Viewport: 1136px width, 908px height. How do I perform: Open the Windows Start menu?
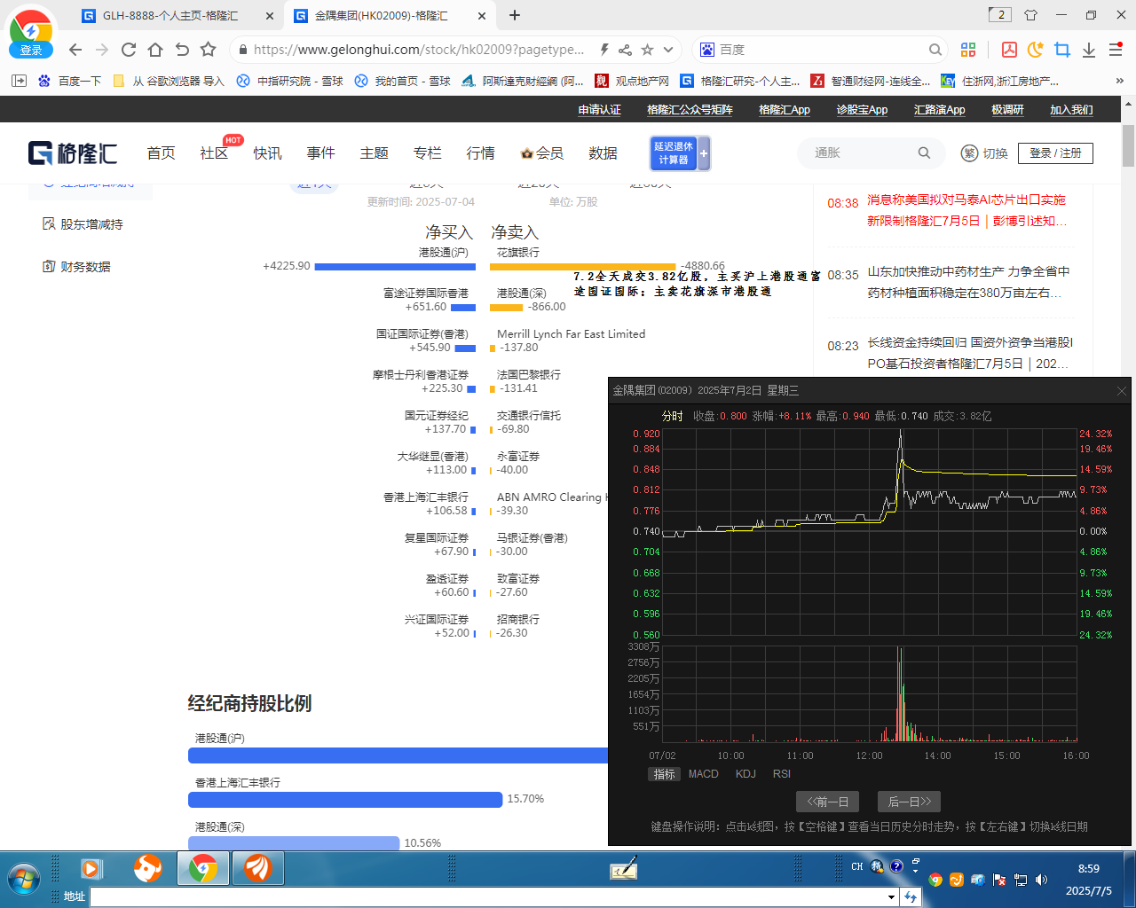pos(24,879)
